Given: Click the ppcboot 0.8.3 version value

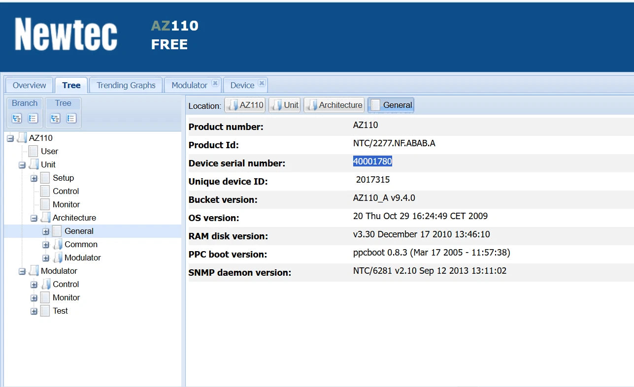Looking at the screenshot, I should pyautogui.click(x=432, y=253).
